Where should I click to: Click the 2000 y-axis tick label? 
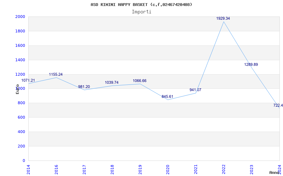20,17
